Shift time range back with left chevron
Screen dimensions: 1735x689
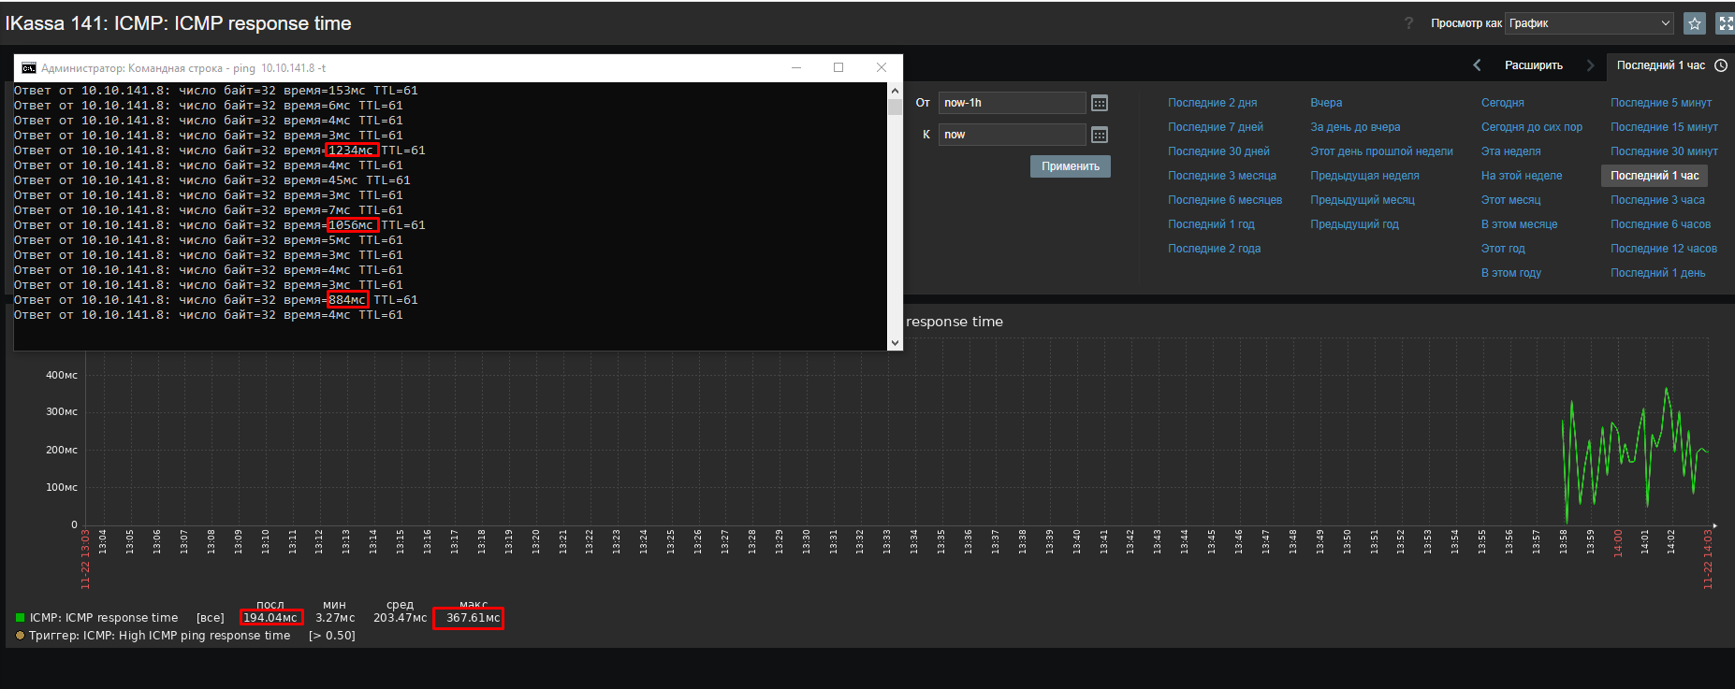click(x=1477, y=65)
